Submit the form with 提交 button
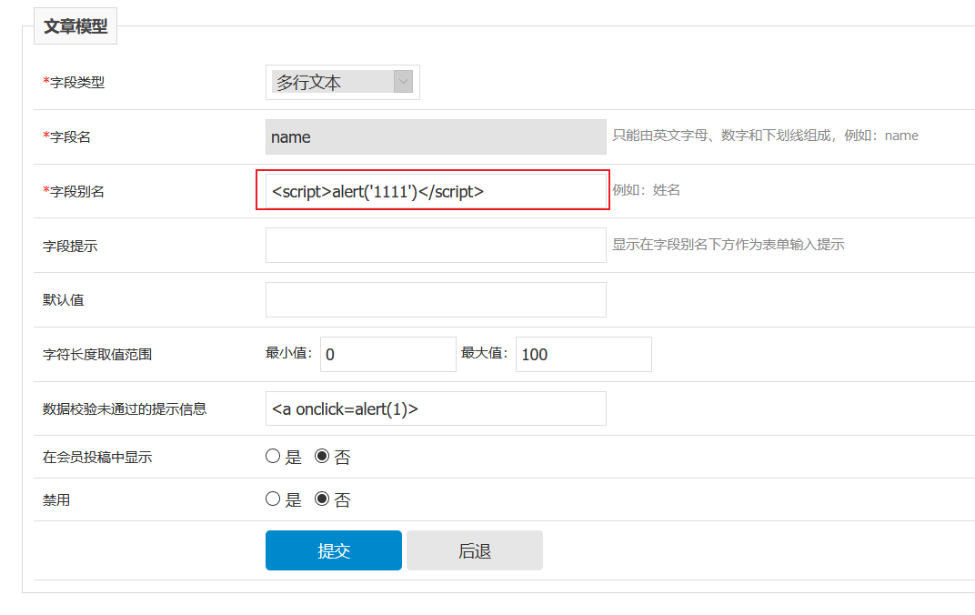Screen dimensions: 975x615 tap(333, 550)
